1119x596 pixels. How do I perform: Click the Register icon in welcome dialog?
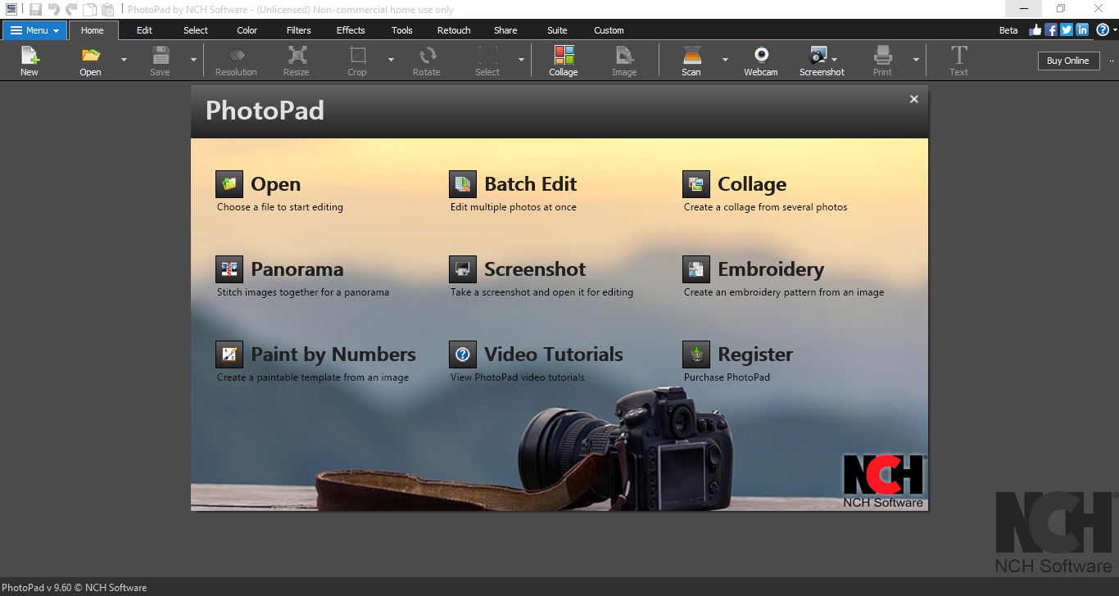(x=696, y=354)
